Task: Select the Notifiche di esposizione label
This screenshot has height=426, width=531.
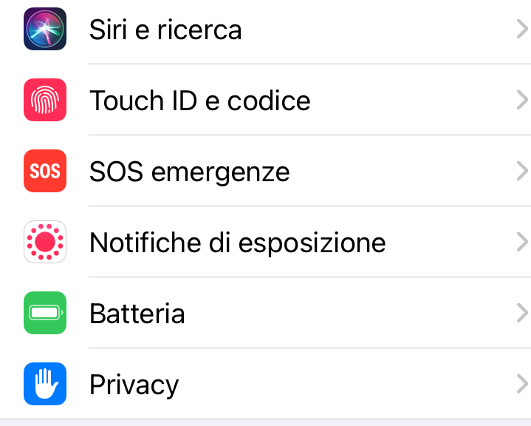Action: coord(237,243)
